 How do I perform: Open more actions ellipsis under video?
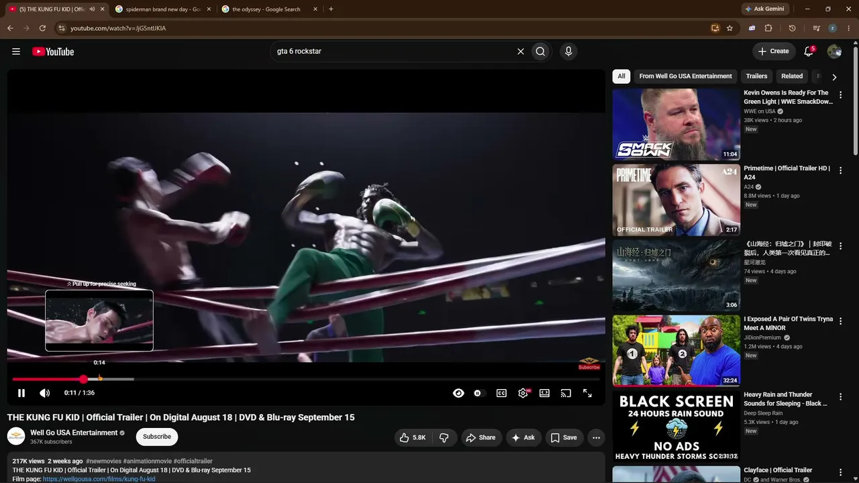click(x=596, y=437)
